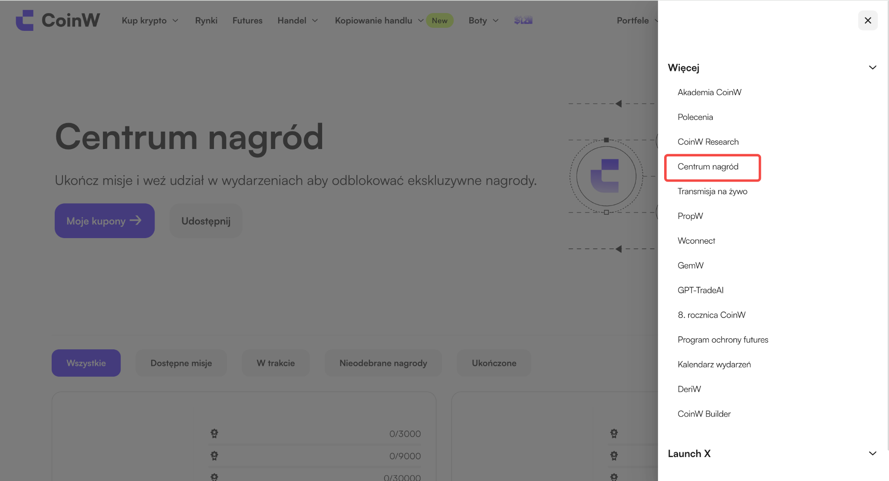Image resolution: width=889 pixels, height=481 pixels.
Task: Open Akademia CoinW from side menu
Action: 709,92
